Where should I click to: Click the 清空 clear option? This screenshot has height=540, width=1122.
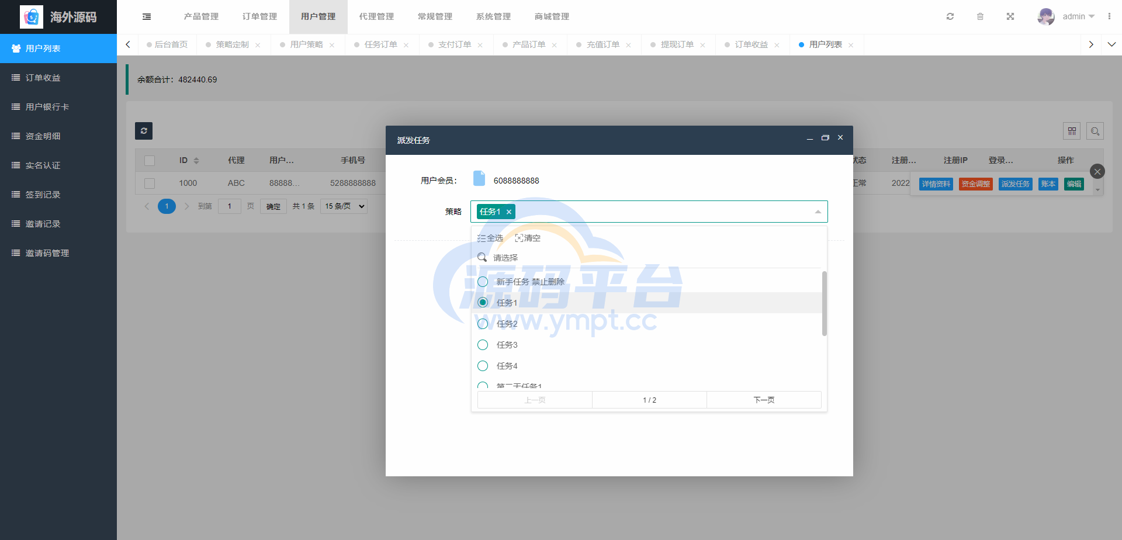(528, 238)
